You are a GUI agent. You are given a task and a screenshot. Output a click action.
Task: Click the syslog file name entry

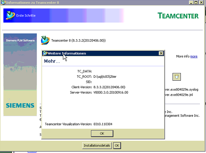[182, 90]
